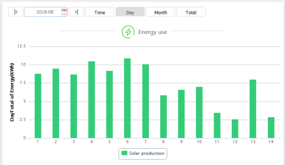Toggle the Solar production legend swatch

coord(124,153)
